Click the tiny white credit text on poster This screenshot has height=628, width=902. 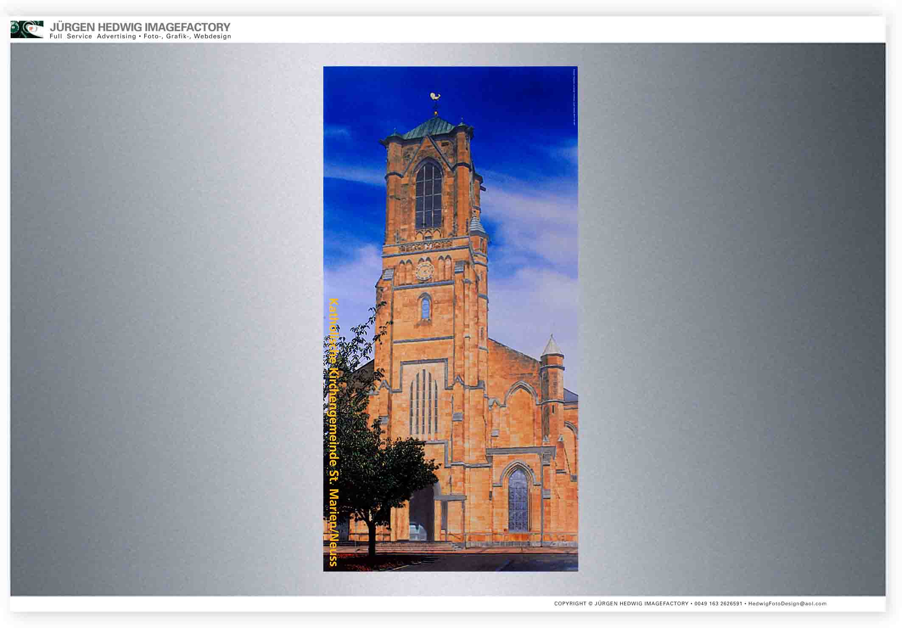[574, 97]
